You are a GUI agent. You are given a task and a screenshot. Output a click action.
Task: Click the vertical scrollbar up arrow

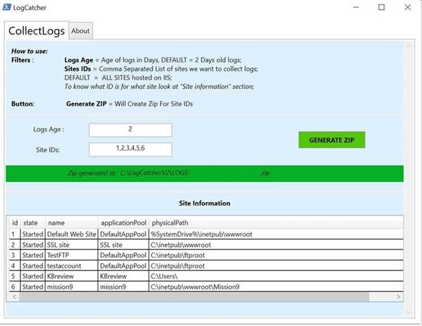coord(409,45)
